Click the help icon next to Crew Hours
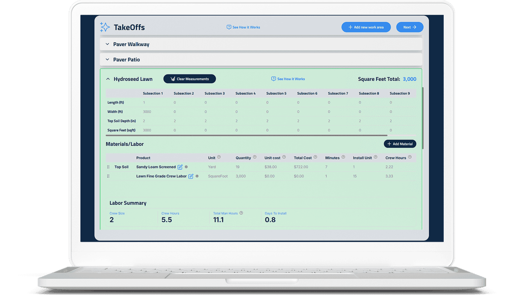513x295 pixels. point(410,157)
